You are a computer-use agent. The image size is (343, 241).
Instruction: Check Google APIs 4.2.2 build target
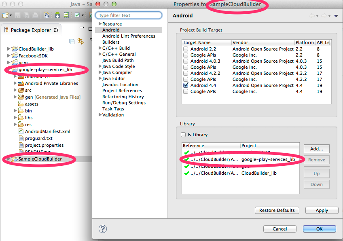tap(186, 79)
